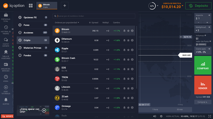The image size is (213, 119).
Task: Click the asset list vertical scrollbar
Action: [x=137, y=58]
